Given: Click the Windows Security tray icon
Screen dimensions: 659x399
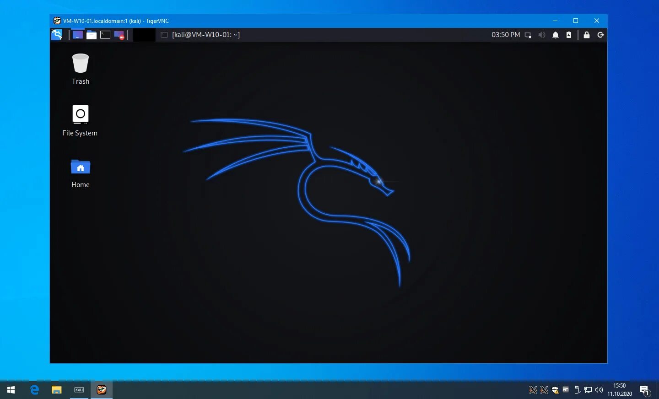Looking at the screenshot, I should click(555, 390).
